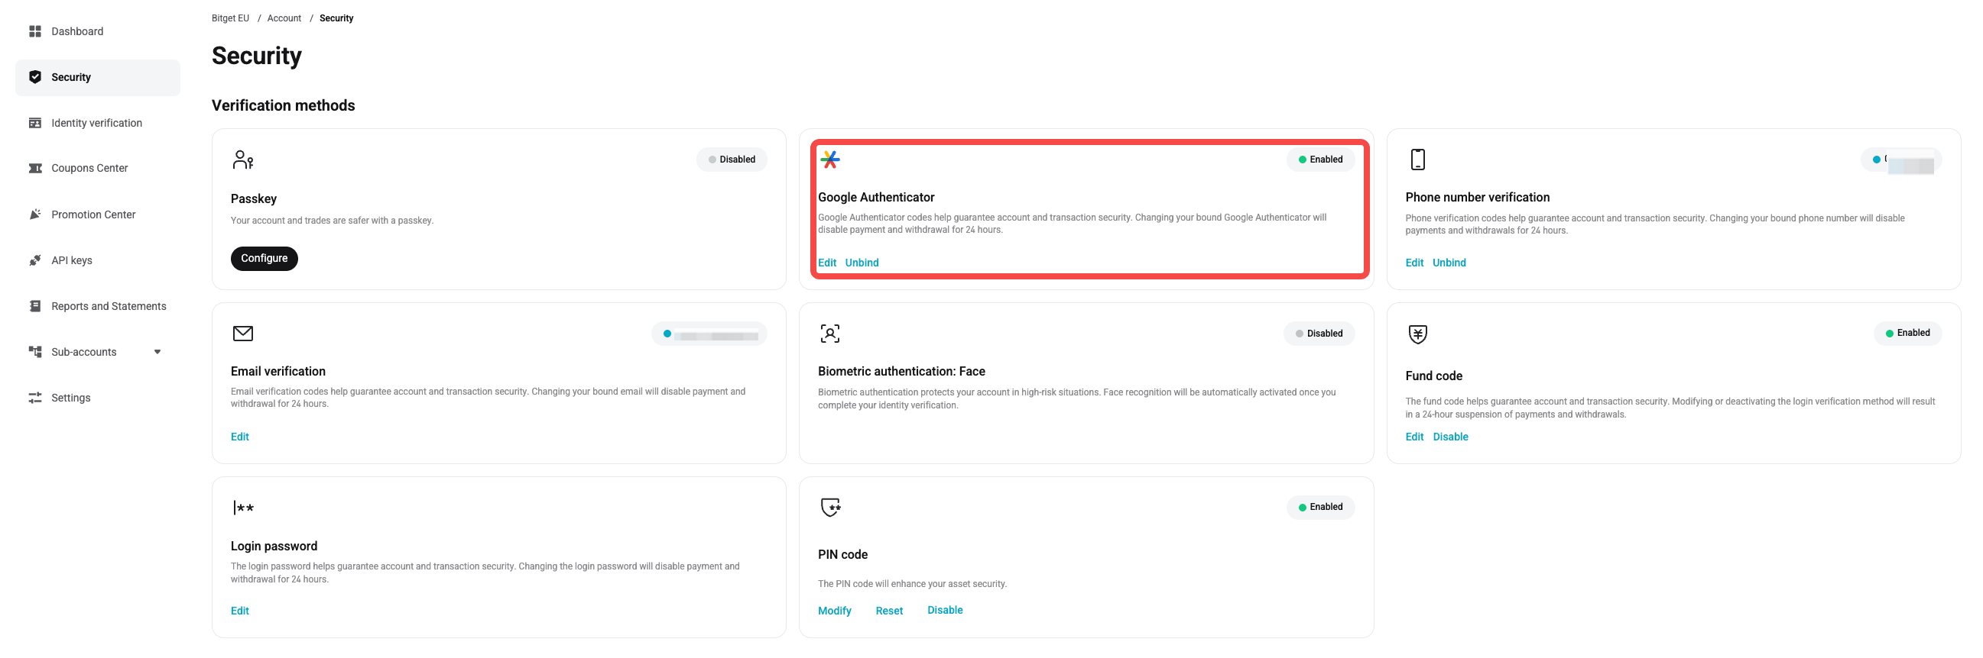Go to Reports and Statements
1983x658 pixels.
coord(109,306)
